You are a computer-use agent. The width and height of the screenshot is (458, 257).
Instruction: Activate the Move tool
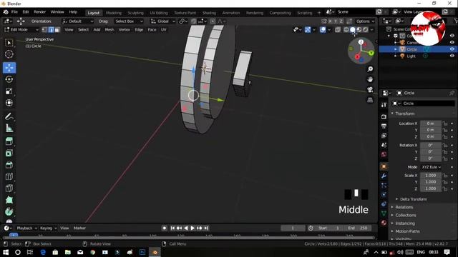(9, 68)
